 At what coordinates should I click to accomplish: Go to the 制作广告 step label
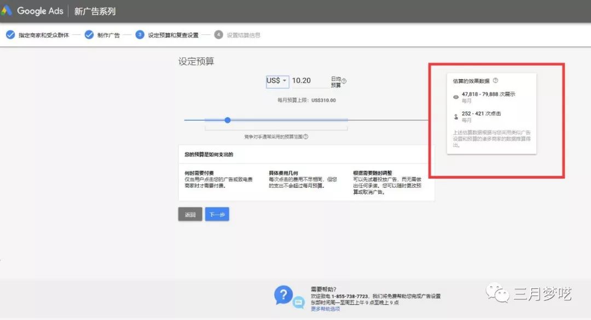pyautogui.click(x=108, y=35)
